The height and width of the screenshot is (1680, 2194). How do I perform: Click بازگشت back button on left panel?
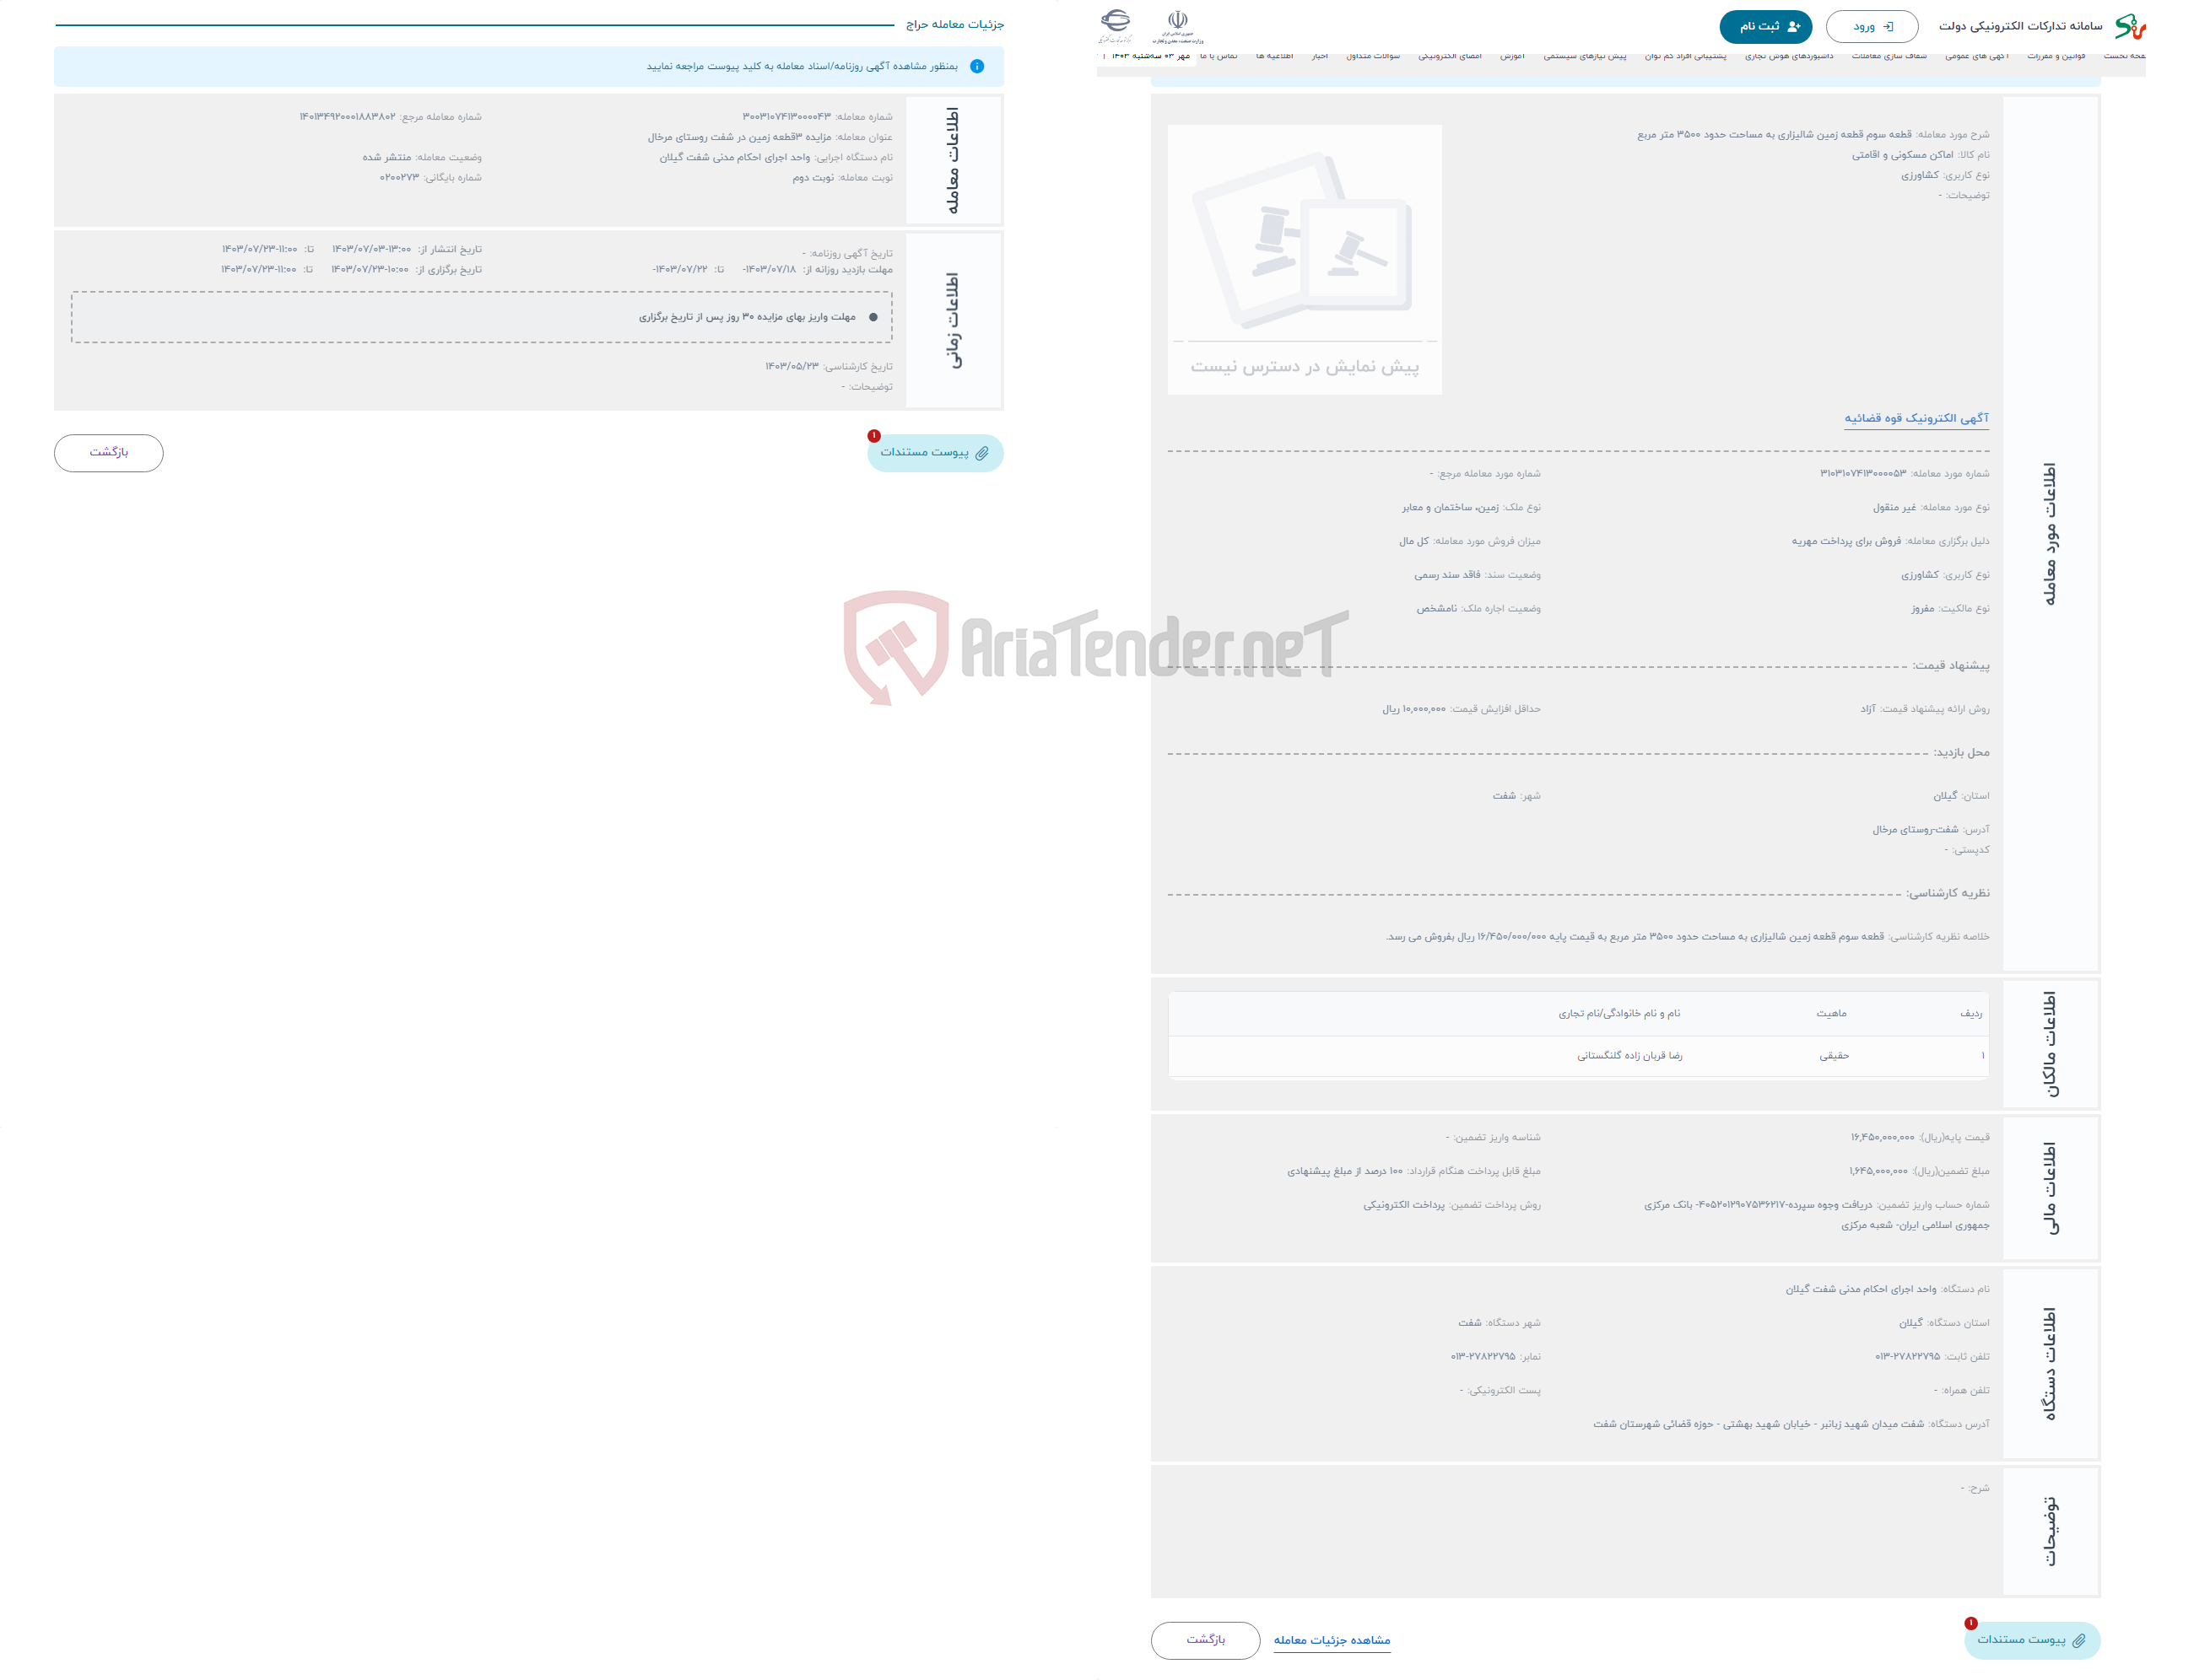pos(111,452)
